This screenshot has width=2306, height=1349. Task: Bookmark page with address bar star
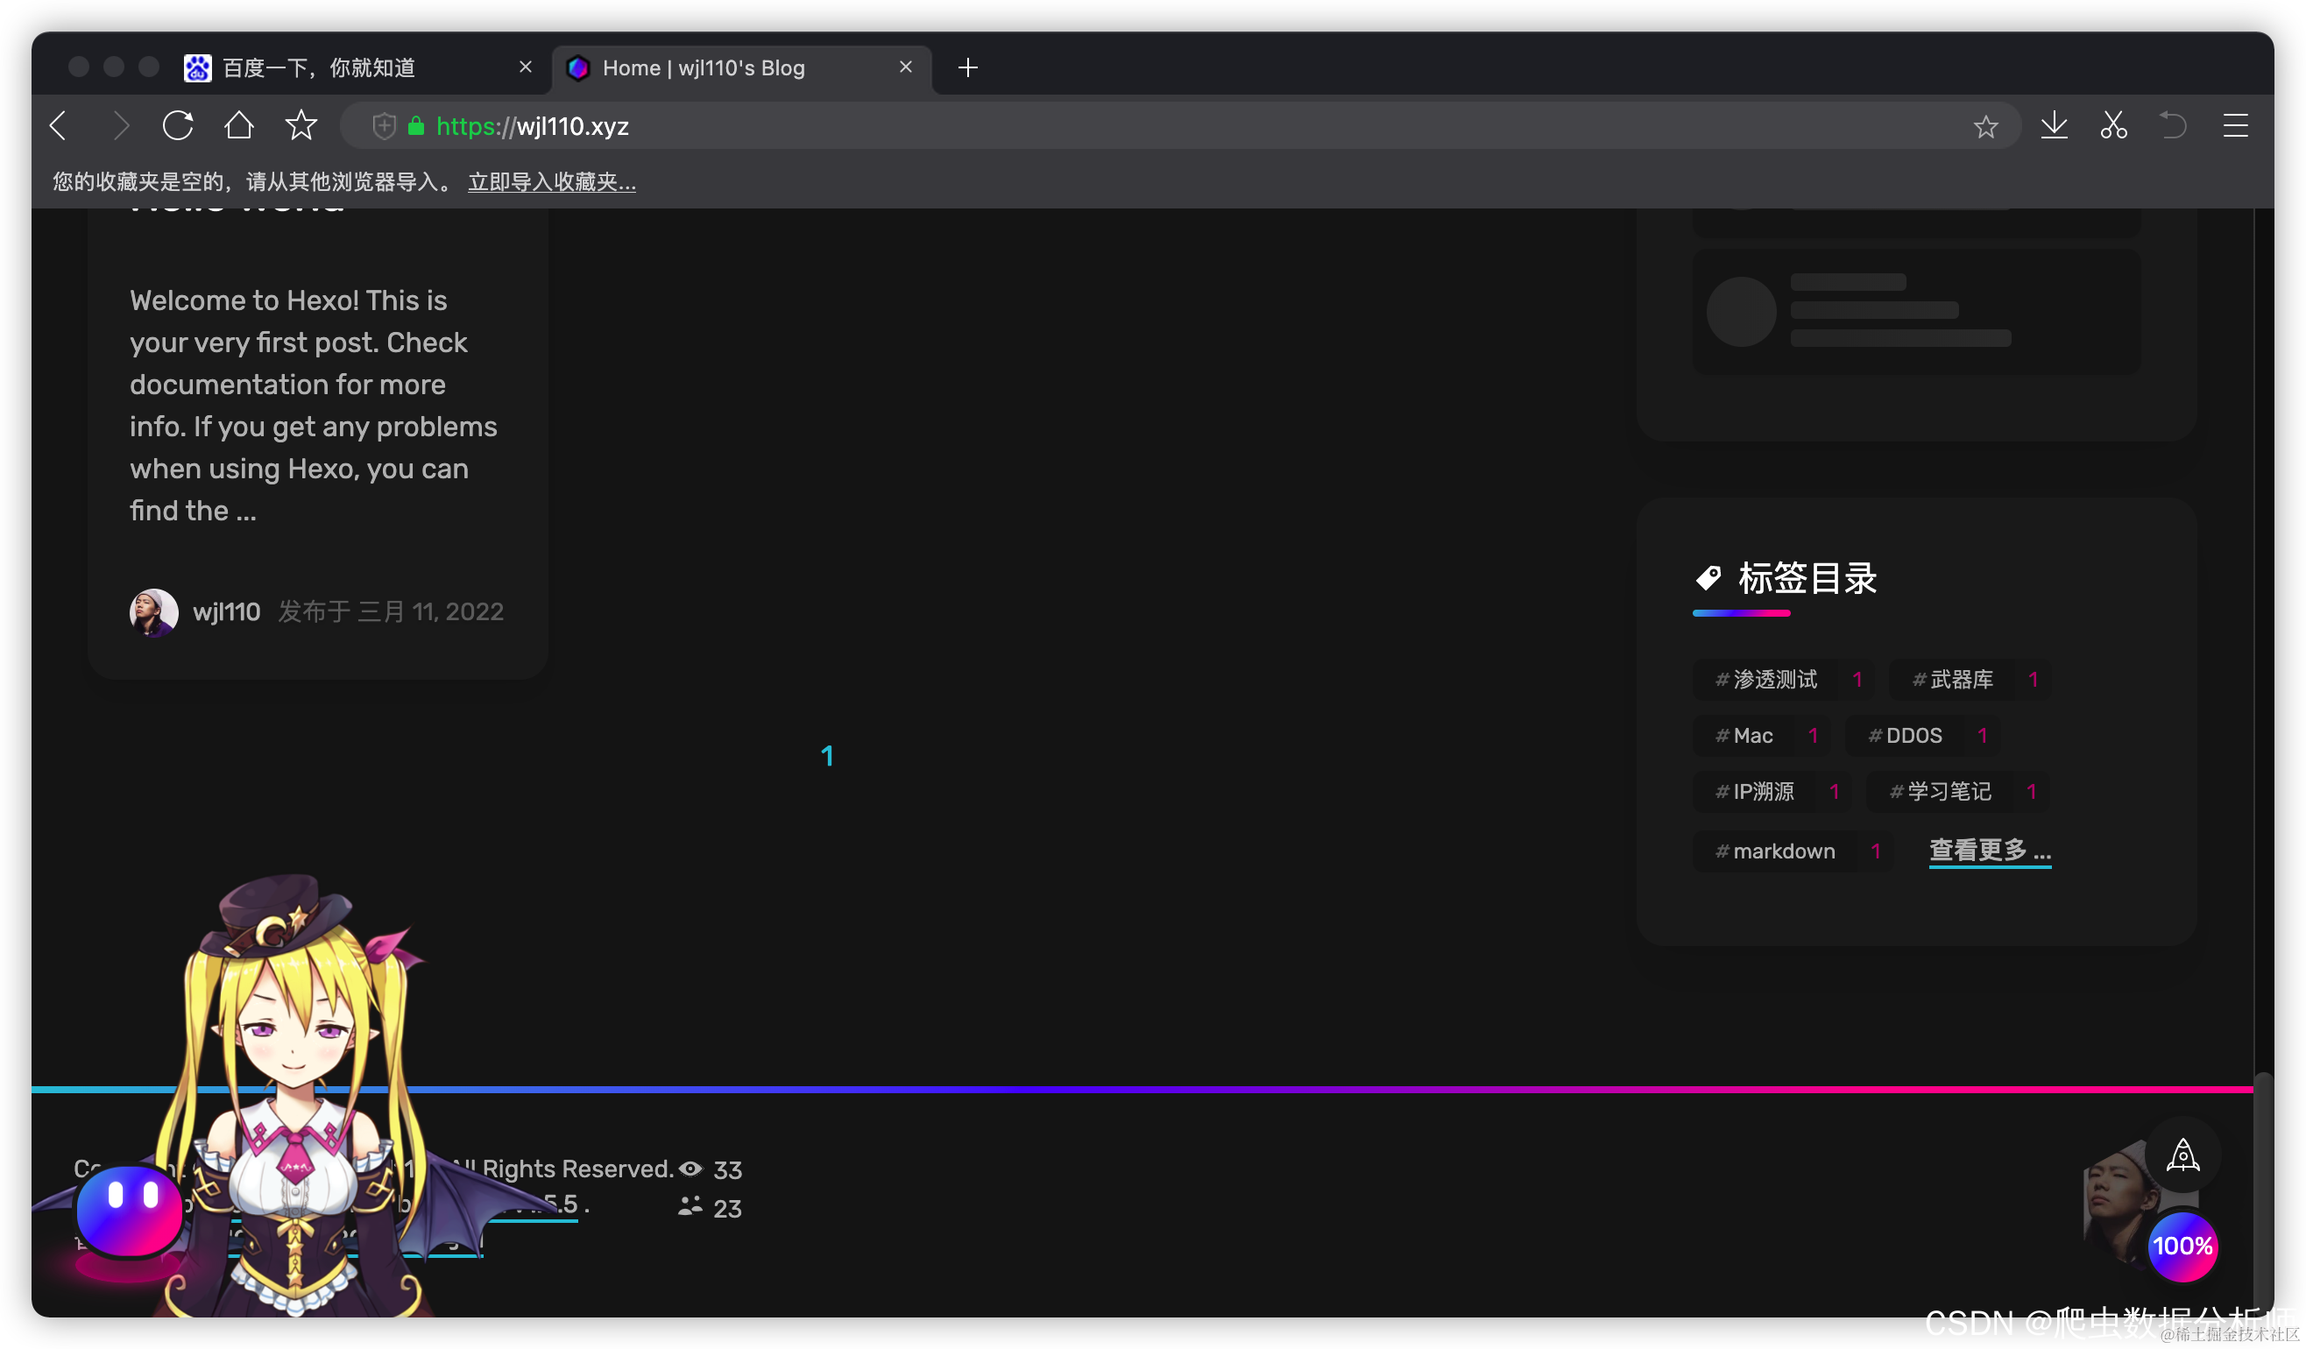[1984, 126]
